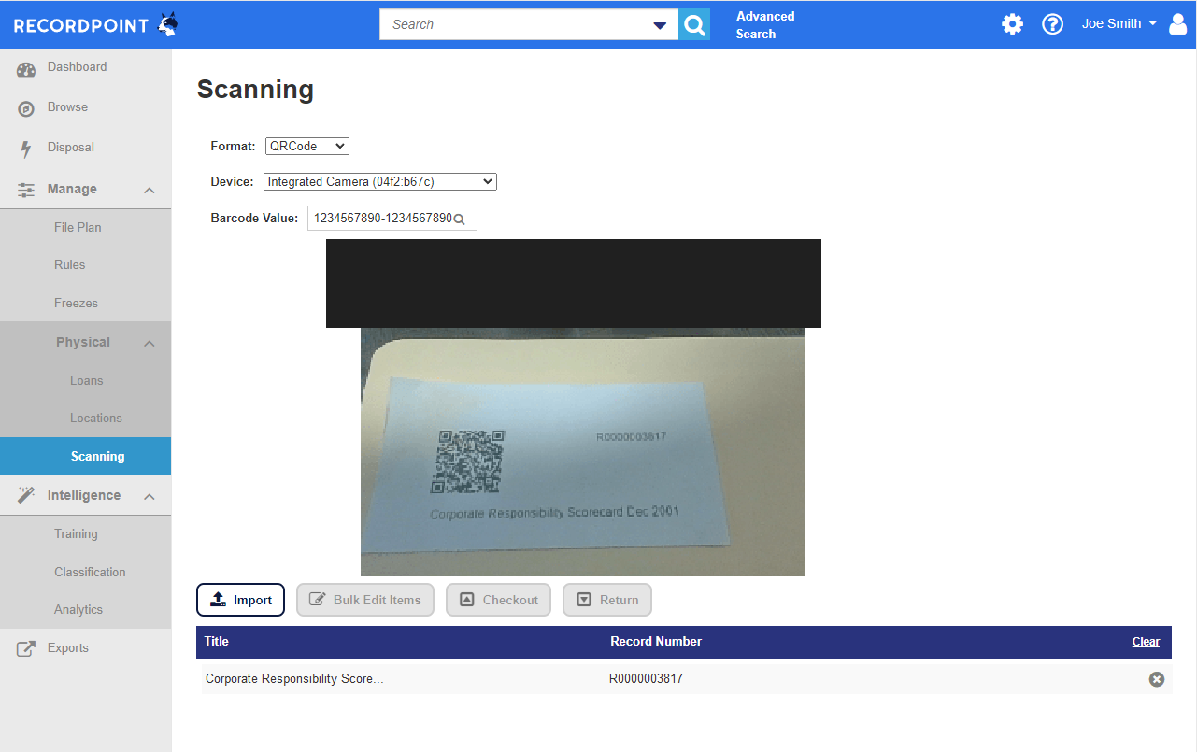Click the Title column header
This screenshot has width=1197, height=752.
(x=217, y=642)
